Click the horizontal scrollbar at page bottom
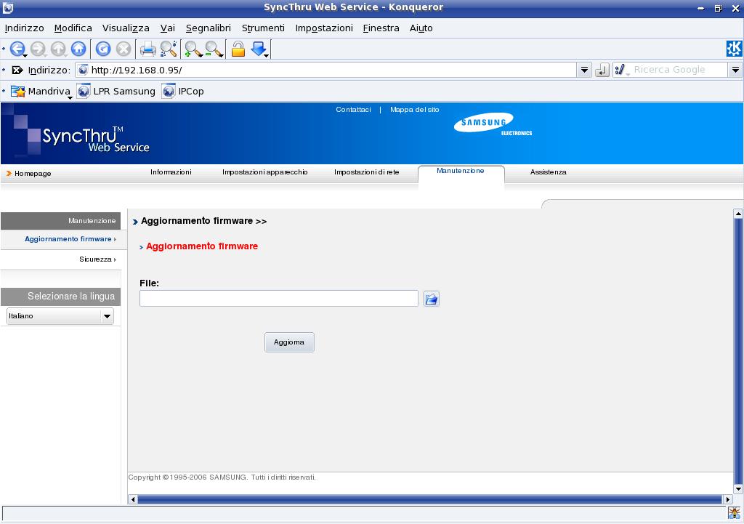The image size is (744, 524). click(x=429, y=499)
